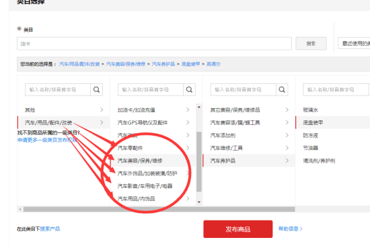Expand chevron next to 汽车/用品/配件/改装
The height and width of the screenshot is (246, 370).
(102, 122)
